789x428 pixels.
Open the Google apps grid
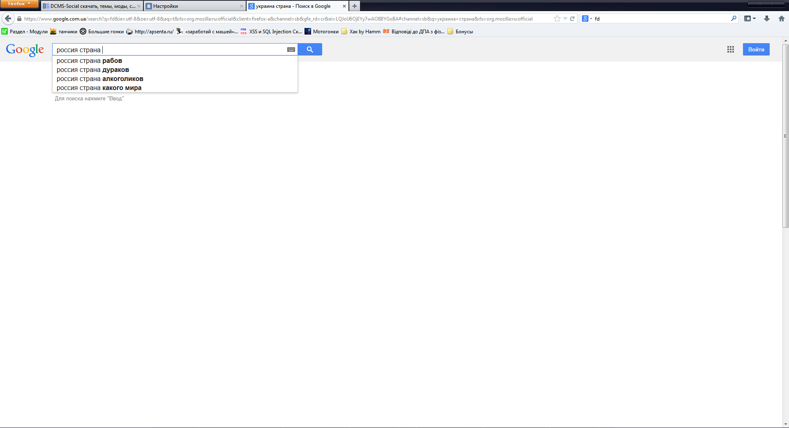[730, 49]
